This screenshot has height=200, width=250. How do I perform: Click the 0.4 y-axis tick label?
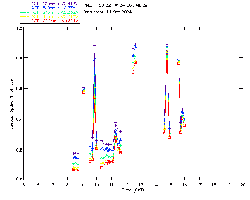click(19, 119)
